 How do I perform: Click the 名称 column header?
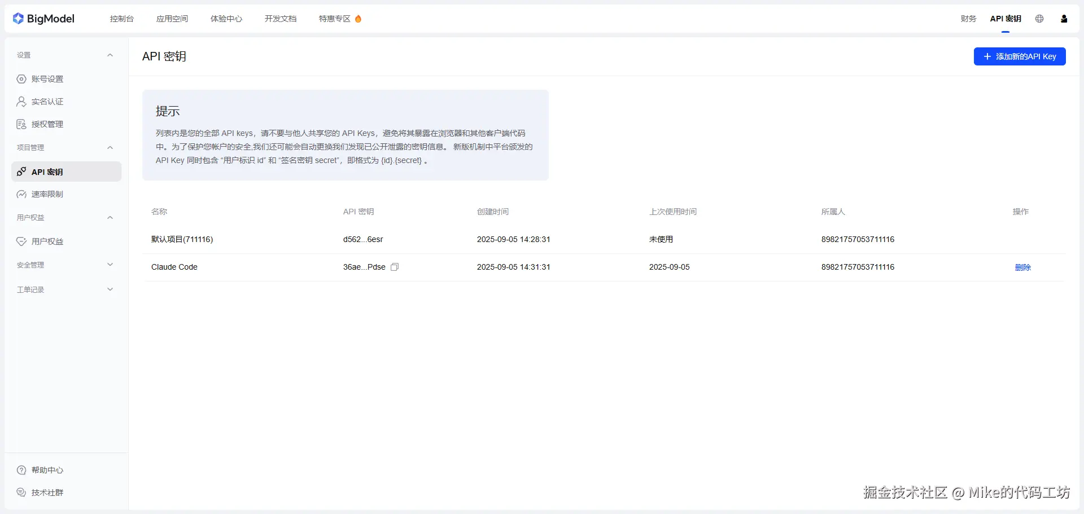coord(159,212)
